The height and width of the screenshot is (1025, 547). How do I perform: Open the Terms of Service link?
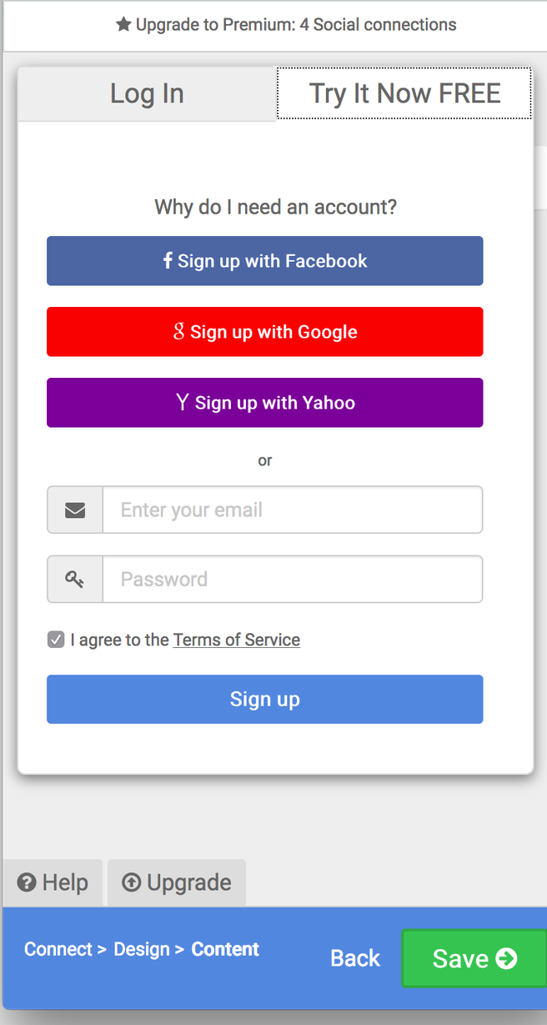[x=237, y=640]
